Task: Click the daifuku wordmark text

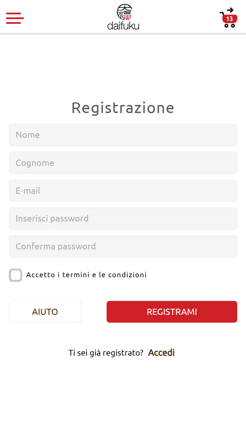Action: tap(123, 26)
